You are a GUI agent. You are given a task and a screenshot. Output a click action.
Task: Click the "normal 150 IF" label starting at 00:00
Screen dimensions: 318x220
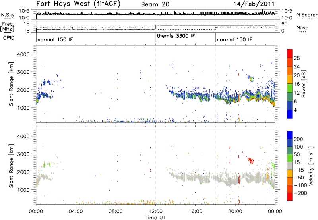pos(55,39)
